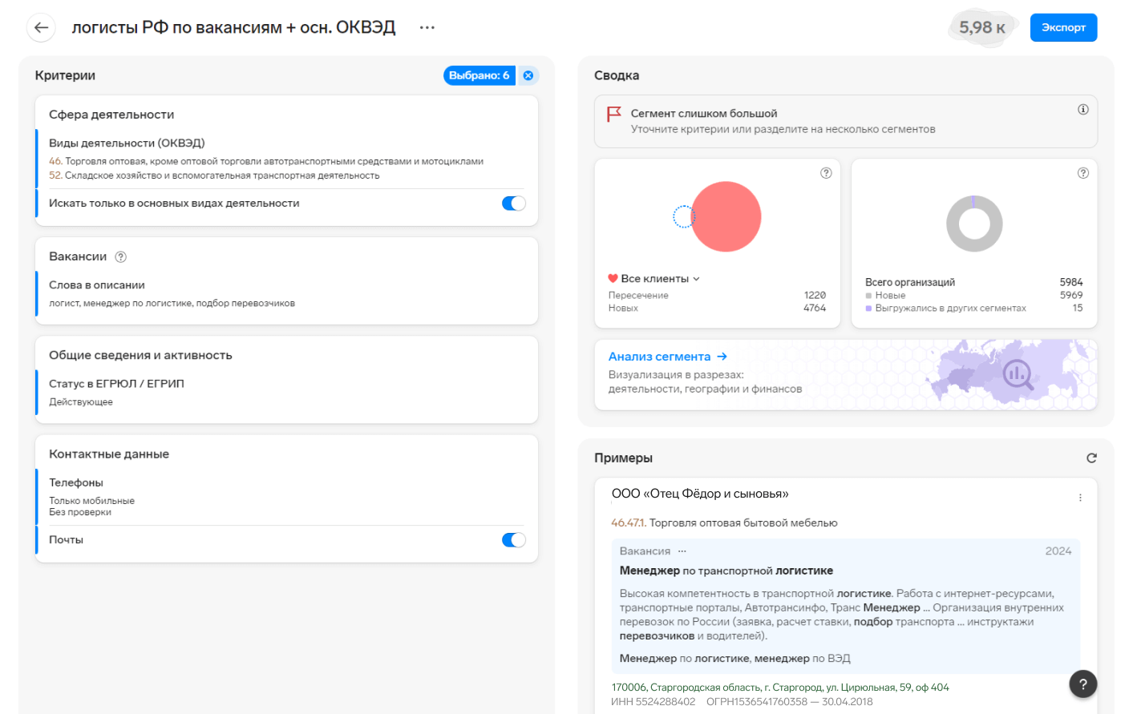Click the 5,98 к count badge

[x=982, y=27]
